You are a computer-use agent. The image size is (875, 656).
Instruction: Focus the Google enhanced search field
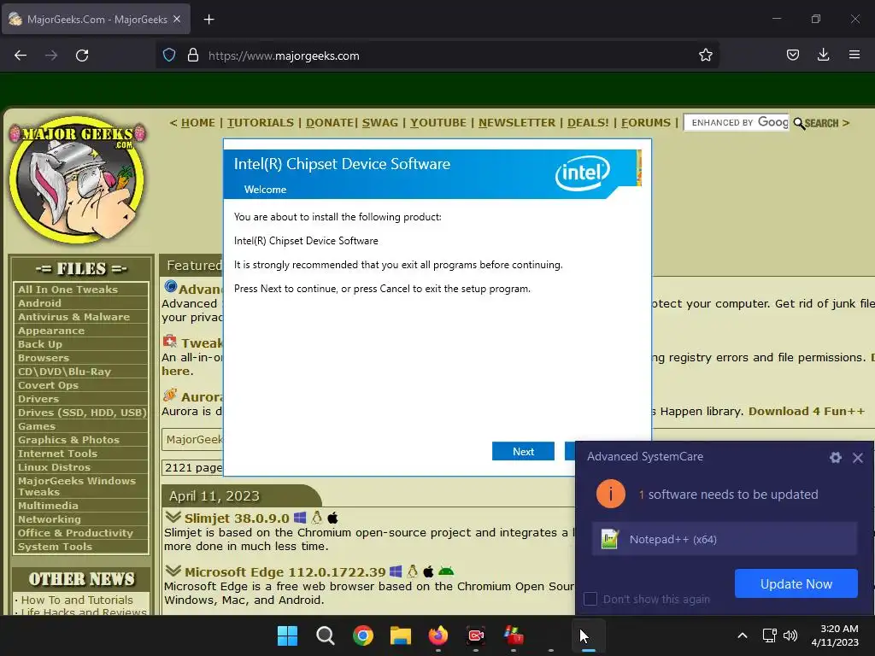[x=737, y=123]
